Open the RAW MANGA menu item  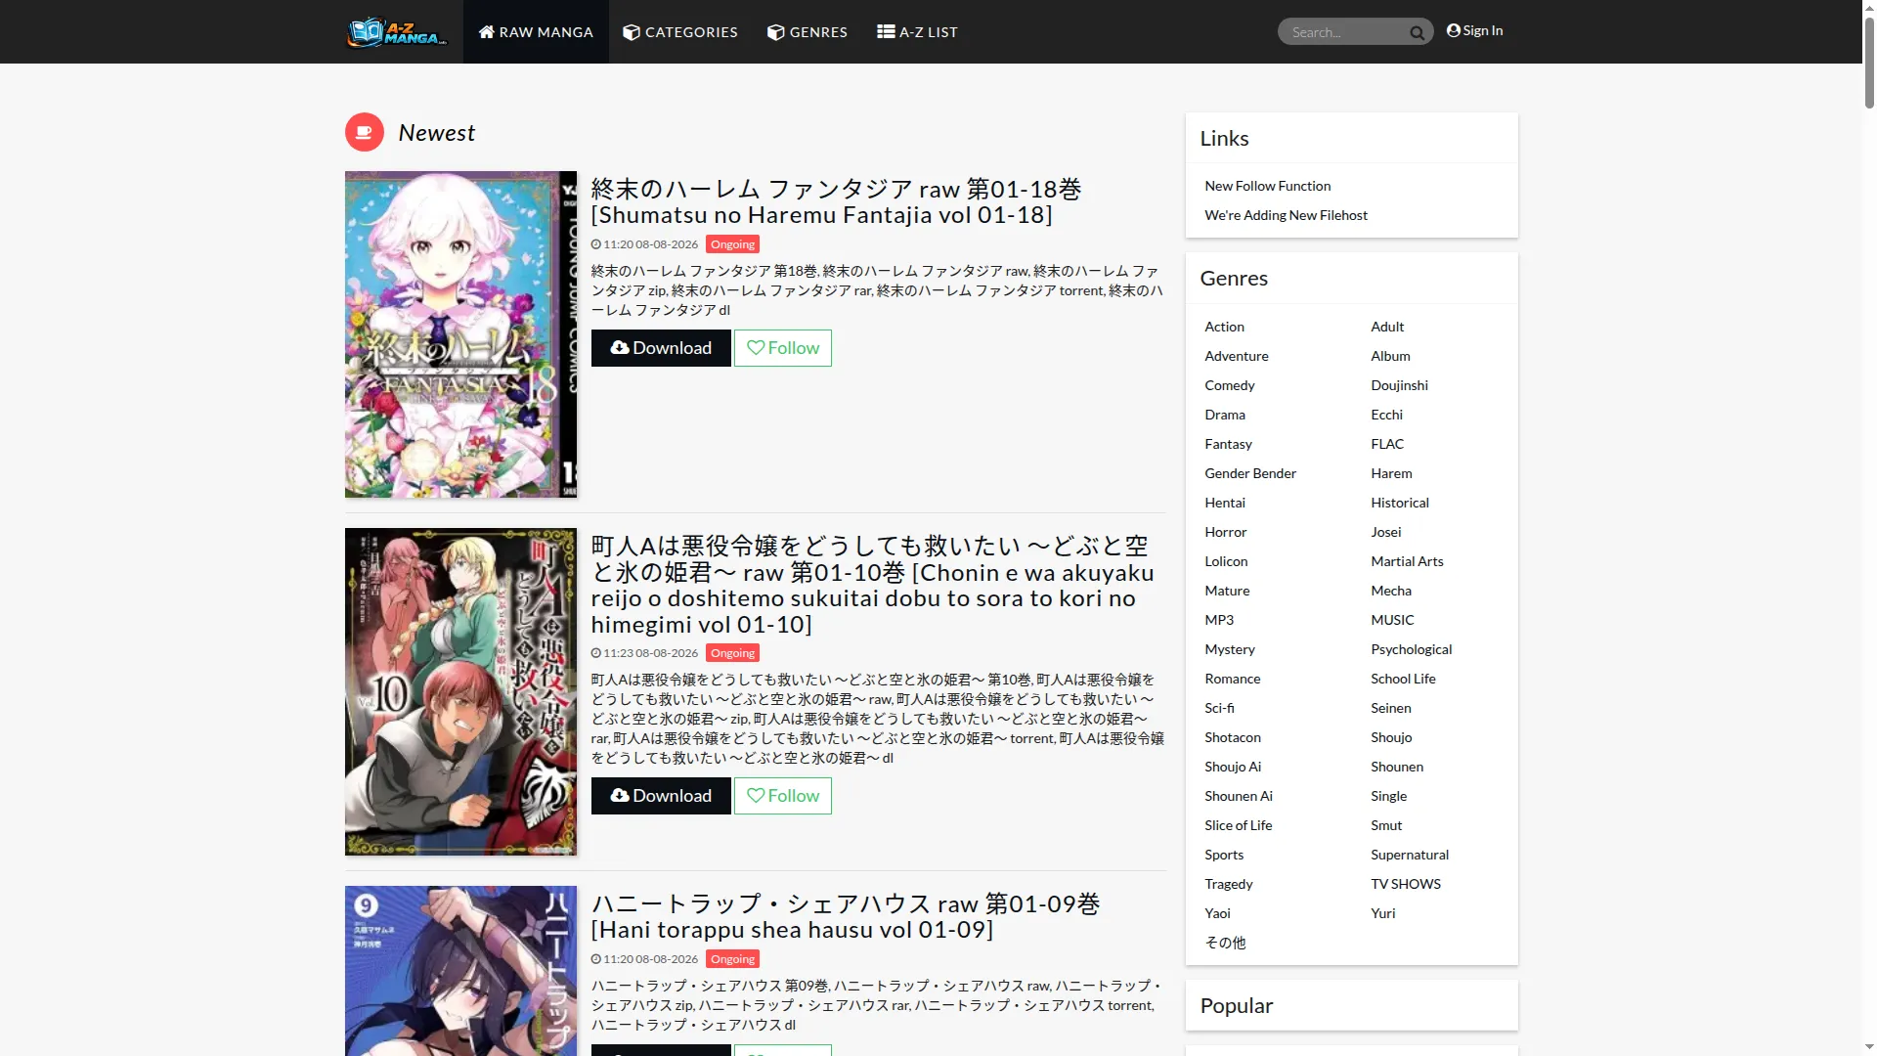[x=536, y=32]
